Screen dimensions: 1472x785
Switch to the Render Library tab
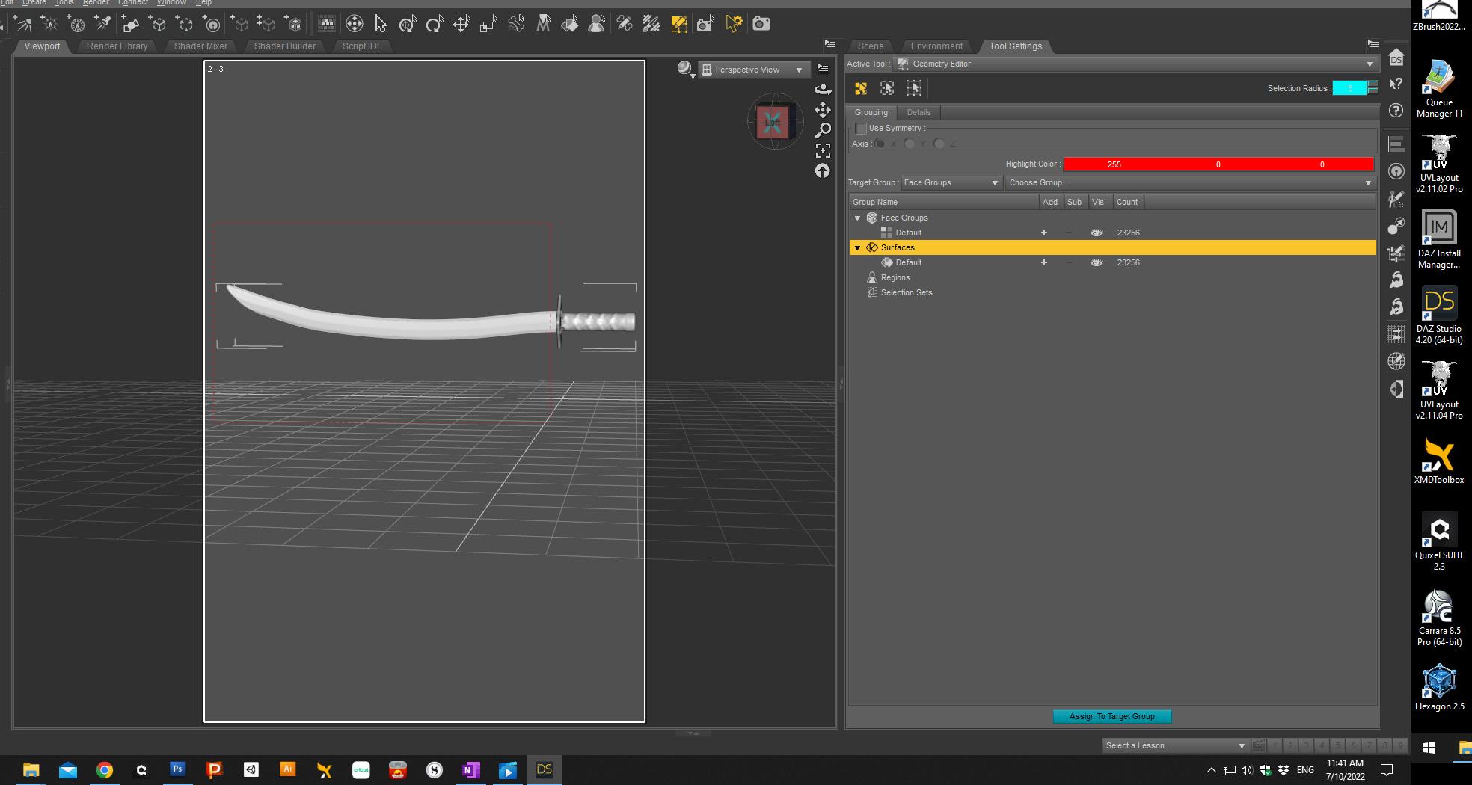(117, 46)
